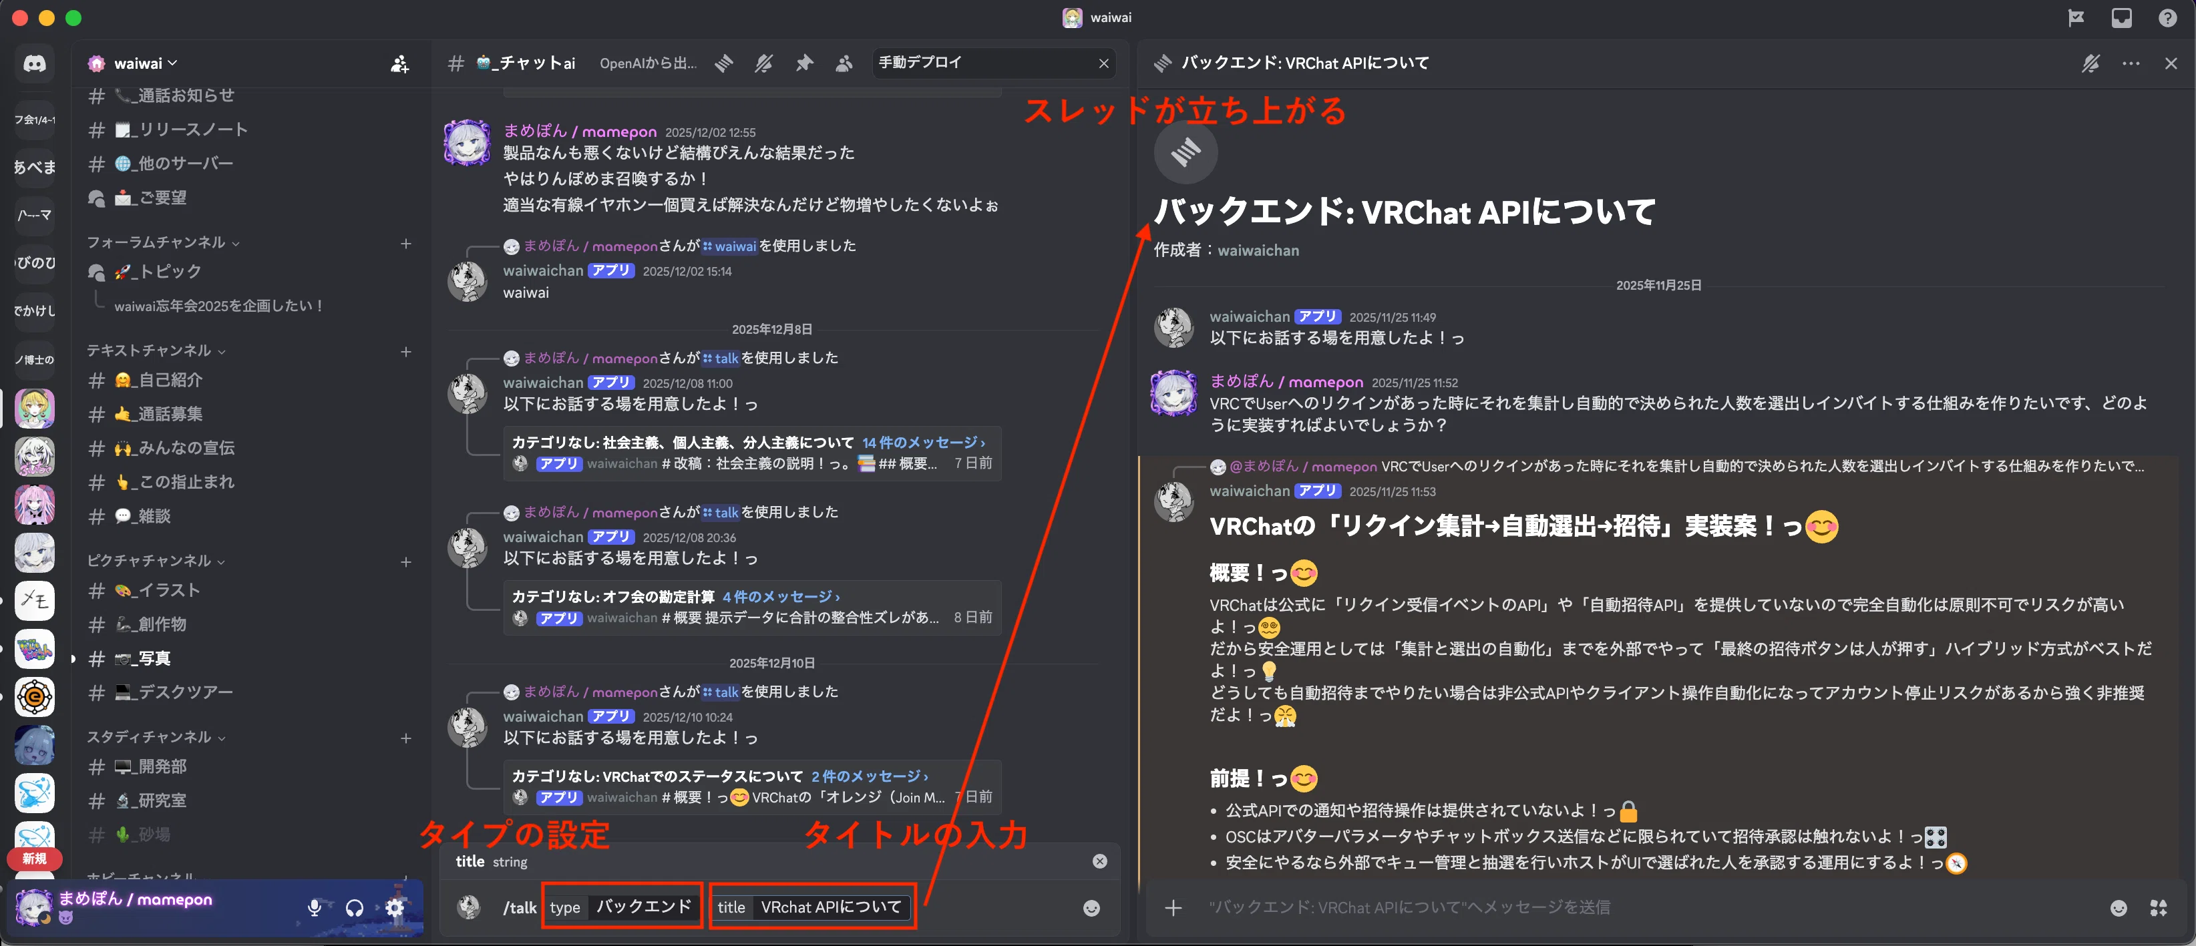Open waiwaichan avatar in thread first message
Viewport: 2196px width, 946px height.
coord(1173,327)
